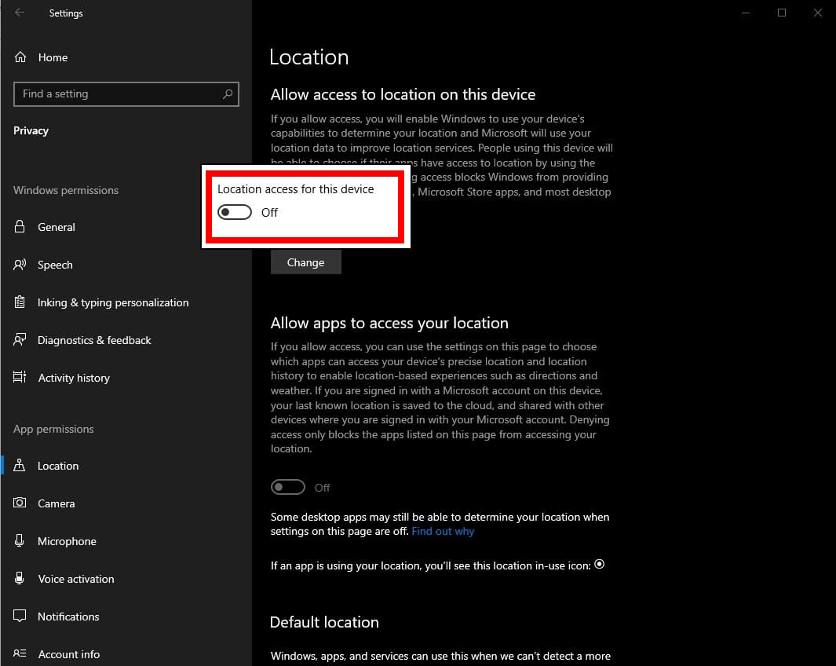The width and height of the screenshot is (836, 666).
Task: Click the search magnifier in Find a setting
Action: tap(228, 94)
